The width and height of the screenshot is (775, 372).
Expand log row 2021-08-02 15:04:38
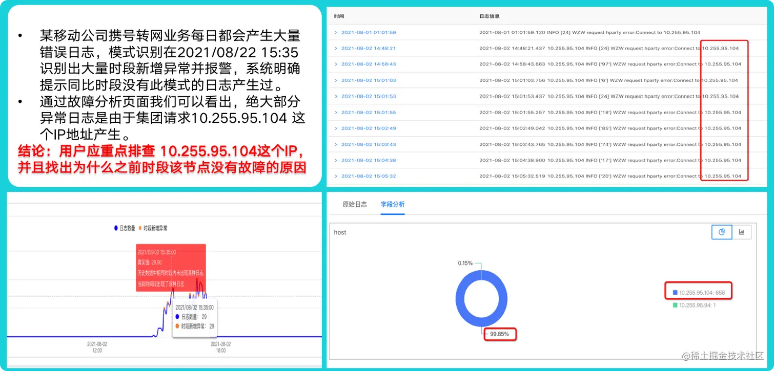(336, 160)
